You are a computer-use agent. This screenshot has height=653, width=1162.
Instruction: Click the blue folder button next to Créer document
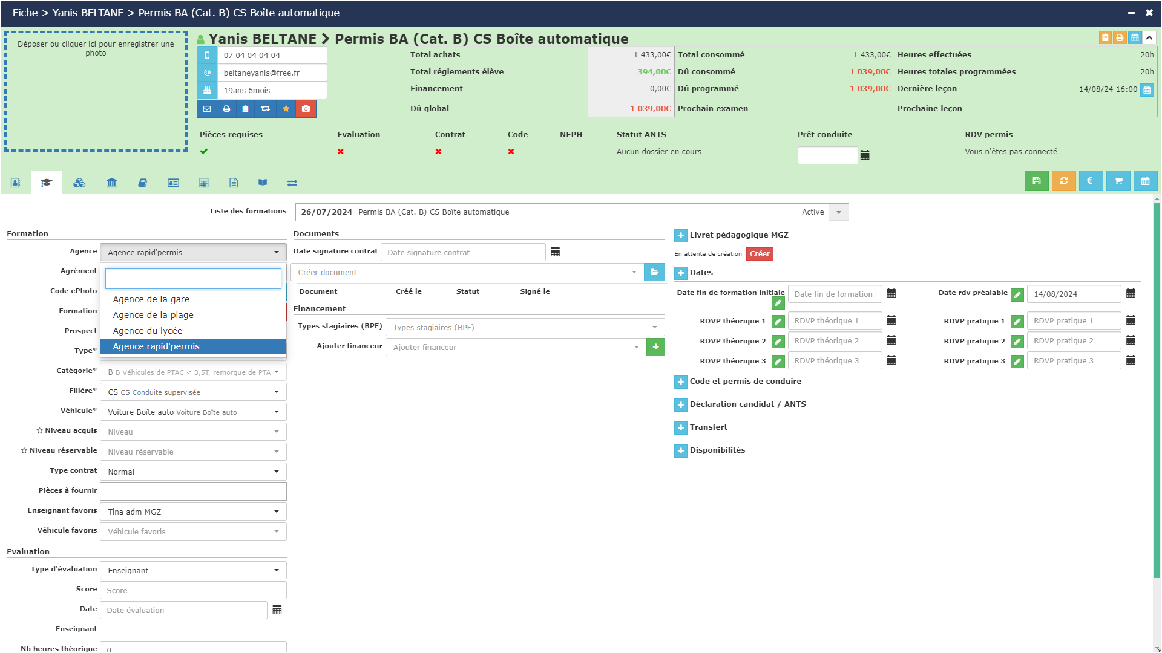point(654,272)
